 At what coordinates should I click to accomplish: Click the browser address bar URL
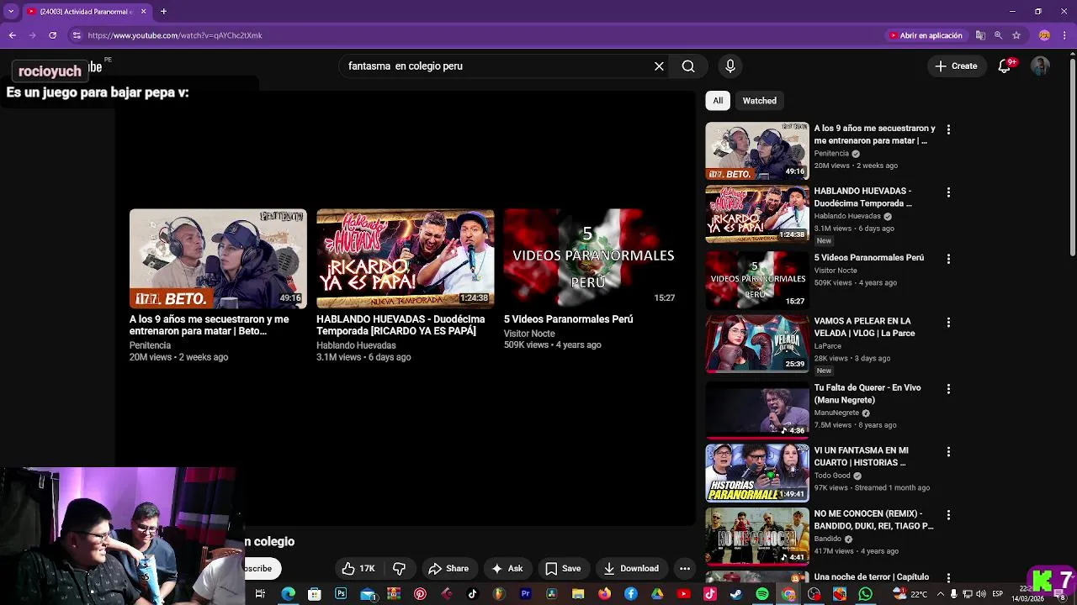[x=175, y=35]
